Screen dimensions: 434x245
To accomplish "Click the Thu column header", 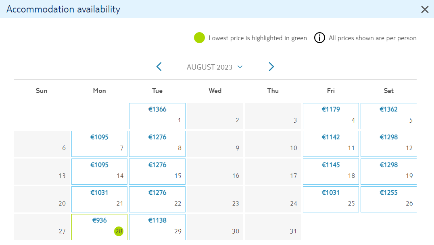I will (273, 91).
